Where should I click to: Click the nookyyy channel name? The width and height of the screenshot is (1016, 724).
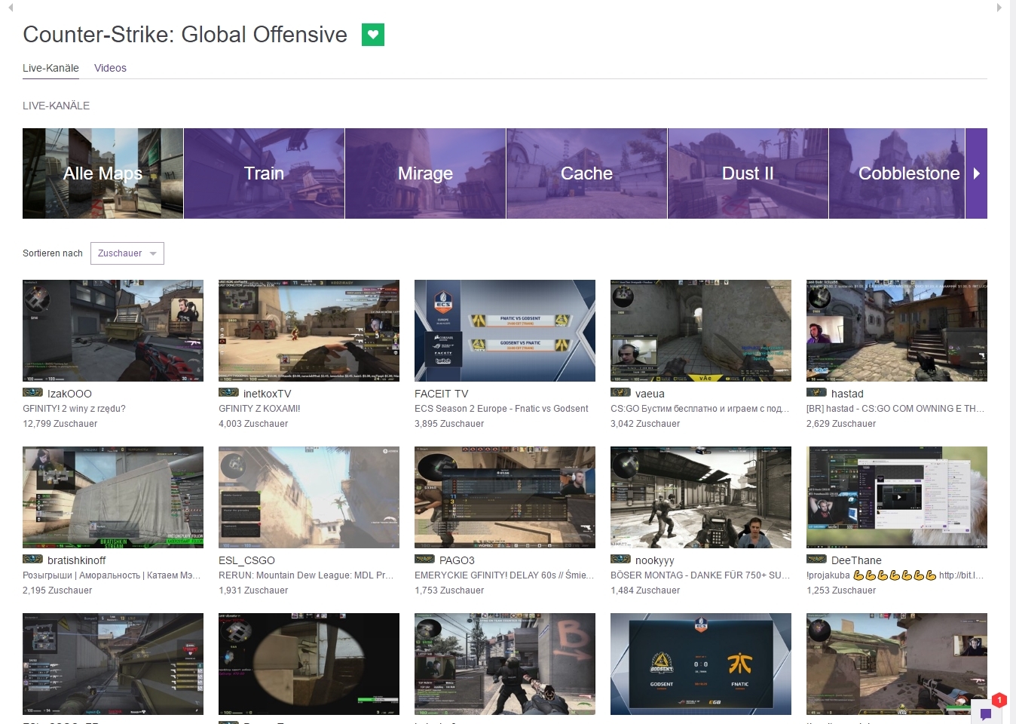coord(655,560)
